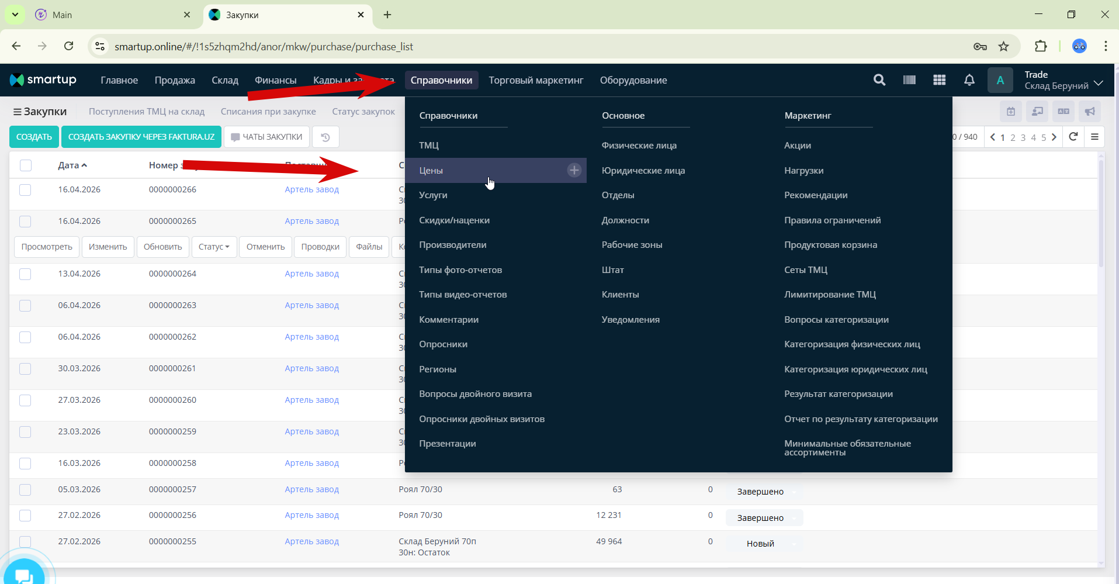Open the apps grid icon
The image size is (1119, 584).
point(939,80)
